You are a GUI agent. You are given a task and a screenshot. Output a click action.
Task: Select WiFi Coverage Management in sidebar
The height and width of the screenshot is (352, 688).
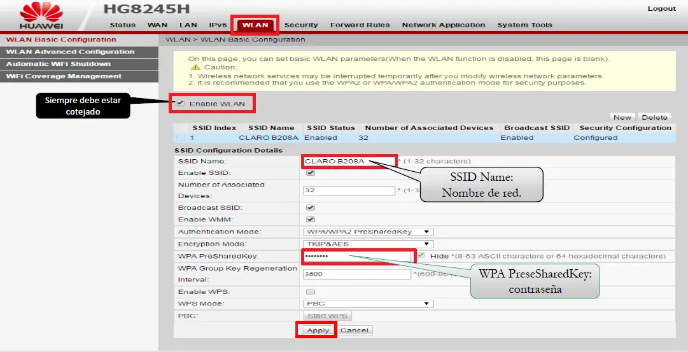pos(79,76)
